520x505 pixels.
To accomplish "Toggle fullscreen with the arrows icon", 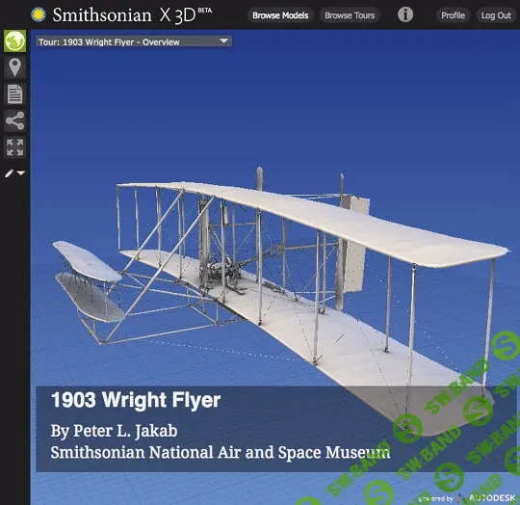I will [x=14, y=147].
